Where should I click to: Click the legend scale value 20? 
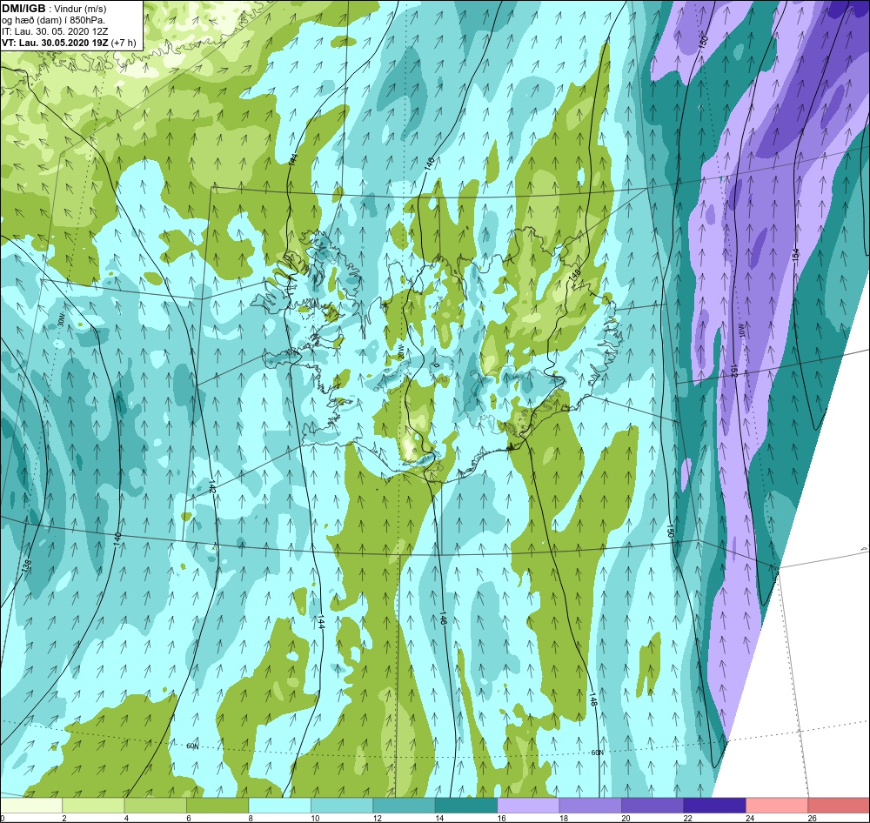coord(626,818)
